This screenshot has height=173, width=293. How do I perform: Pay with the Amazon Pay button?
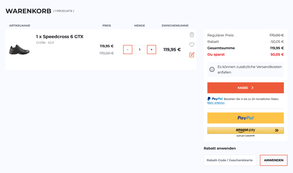pos(245,130)
